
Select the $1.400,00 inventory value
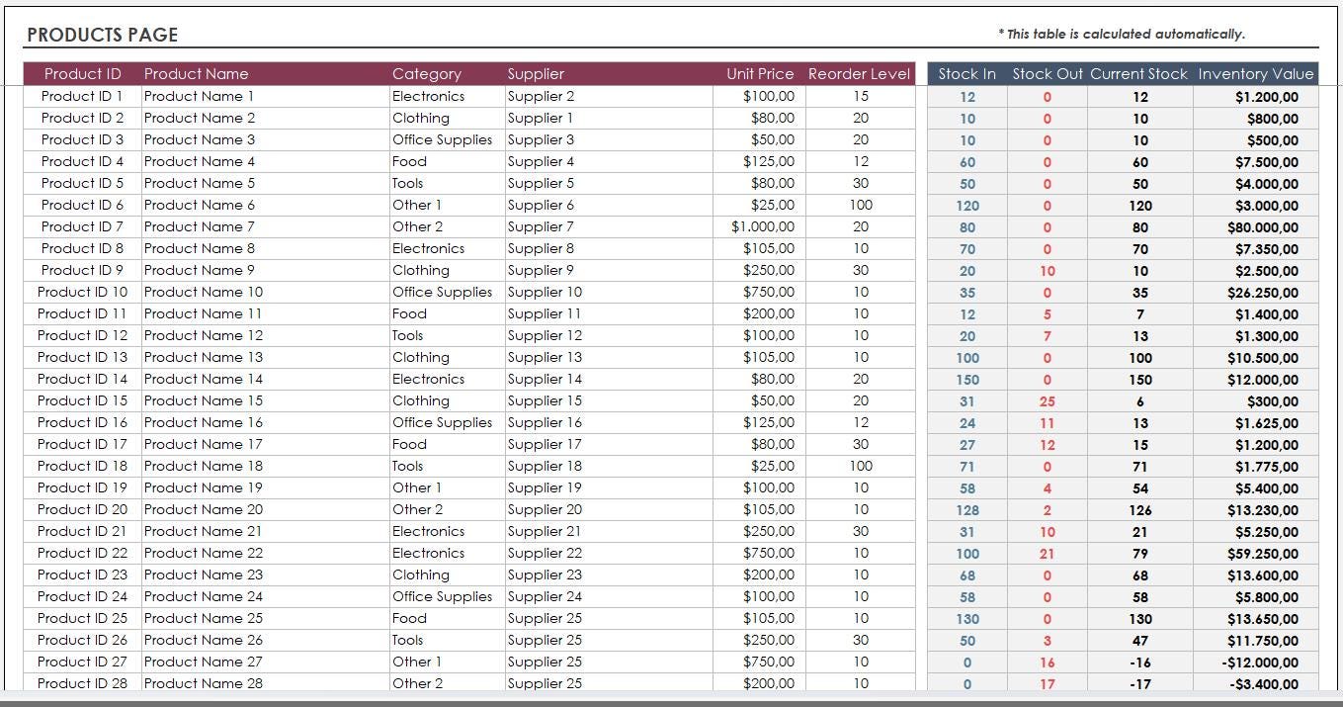tap(1255, 314)
